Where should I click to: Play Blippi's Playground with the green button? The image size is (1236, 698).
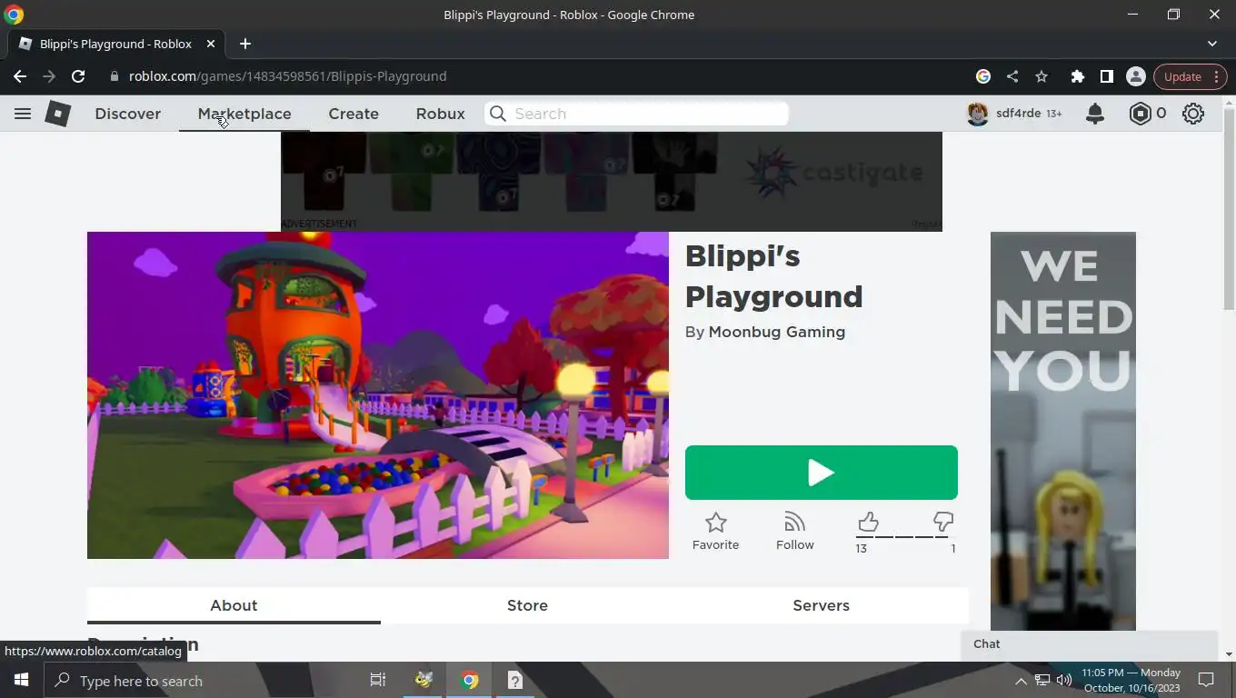[x=822, y=473]
